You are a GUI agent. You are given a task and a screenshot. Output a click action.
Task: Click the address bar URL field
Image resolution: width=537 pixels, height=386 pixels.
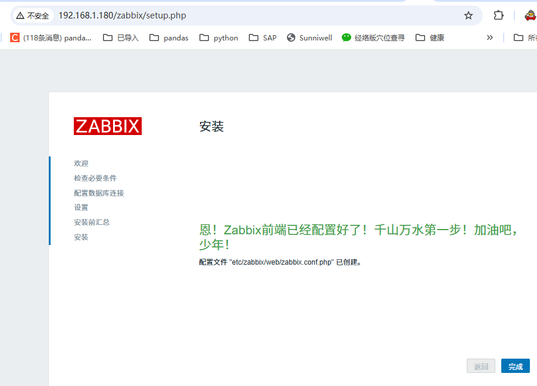coord(238,15)
